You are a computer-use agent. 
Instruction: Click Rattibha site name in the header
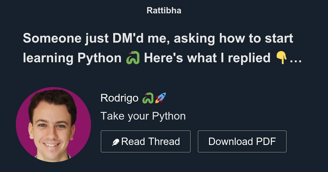164,10
